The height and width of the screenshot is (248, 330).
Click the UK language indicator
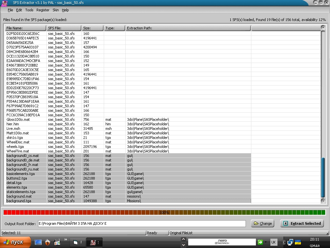pyautogui.click(x=273, y=242)
